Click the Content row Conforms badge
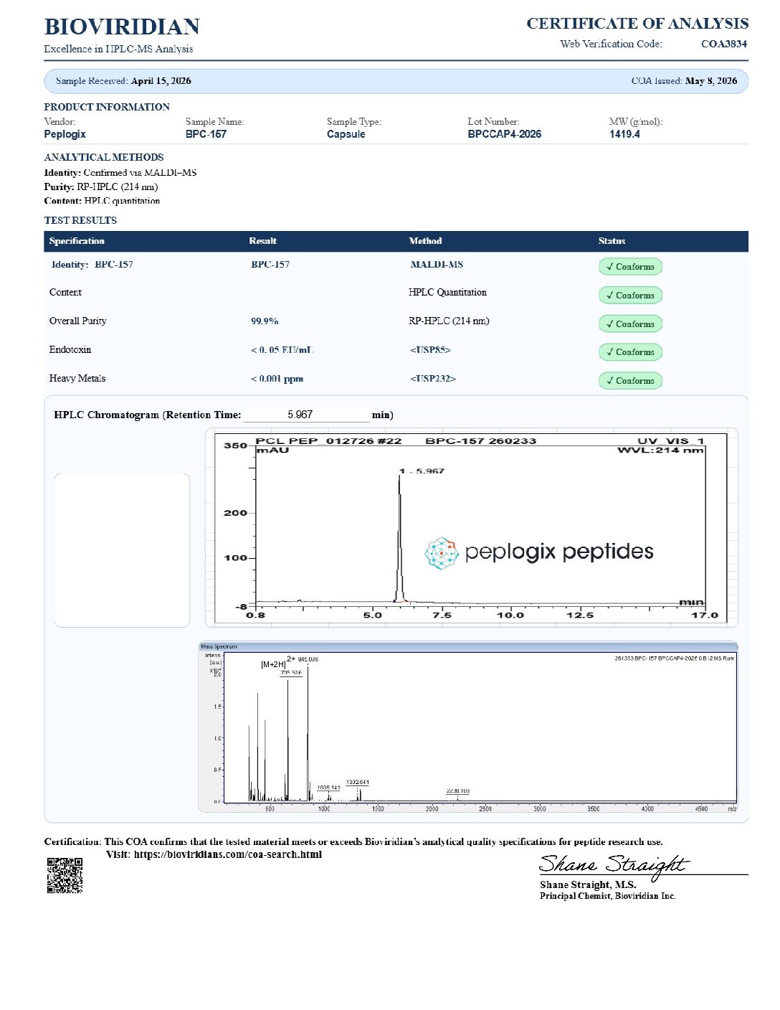Viewport: 780px width, 1010px height. (x=630, y=295)
